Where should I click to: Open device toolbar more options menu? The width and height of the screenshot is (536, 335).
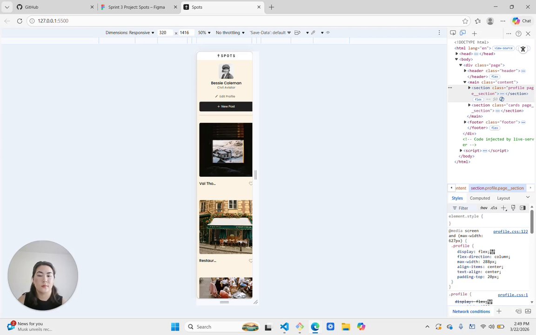click(x=439, y=33)
